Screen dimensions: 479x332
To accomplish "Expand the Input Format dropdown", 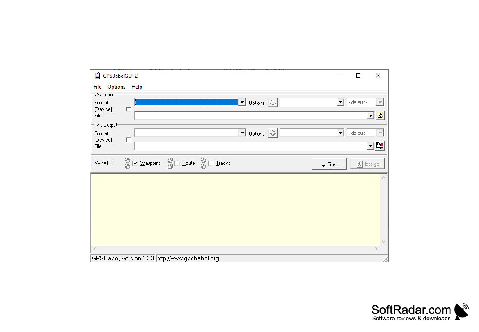I will tap(242, 102).
